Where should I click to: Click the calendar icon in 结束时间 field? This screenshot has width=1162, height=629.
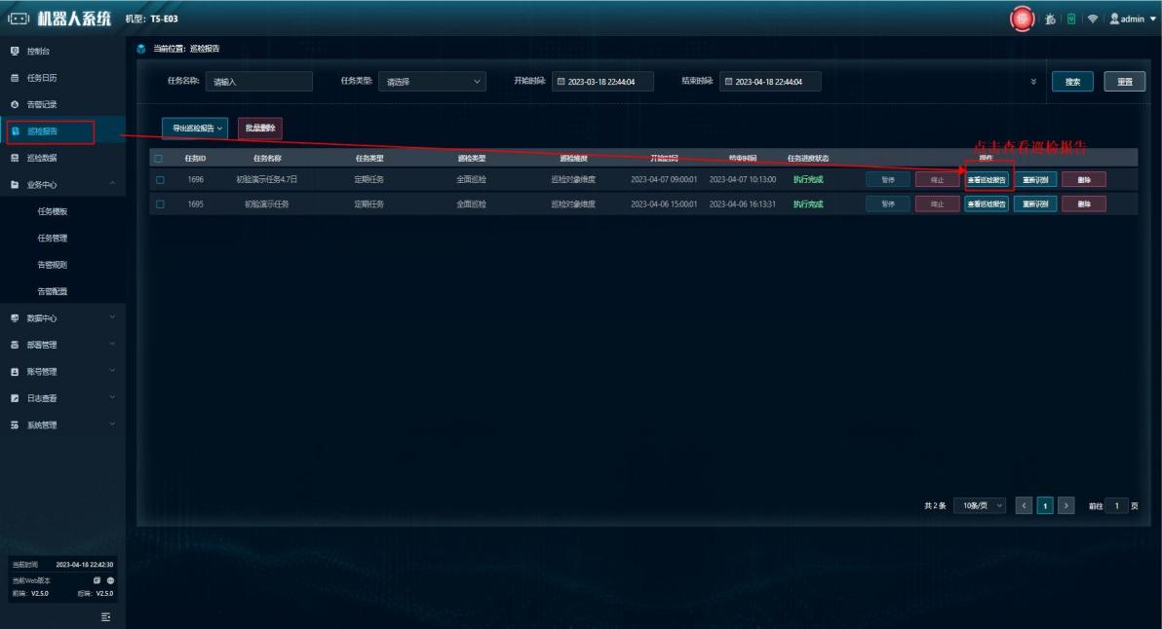728,82
